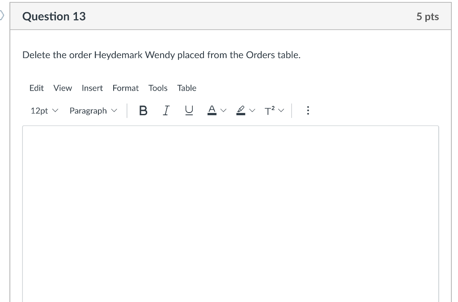Open the Insert menu
458x302 pixels.
click(x=92, y=88)
